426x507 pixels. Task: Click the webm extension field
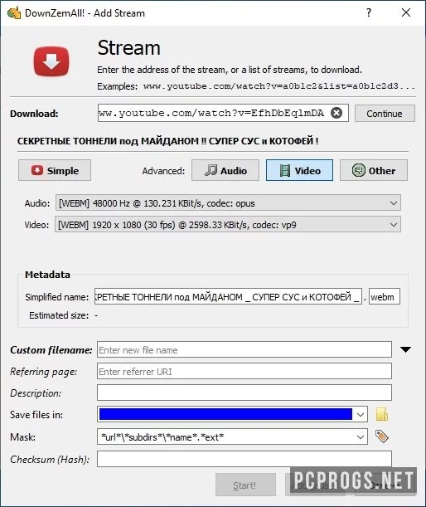(x=385, y=296)
